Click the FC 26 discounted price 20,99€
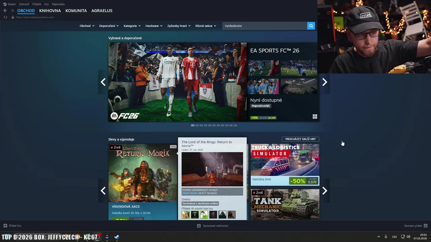Image resolution: width=431 pixels, height=242 pixels. (272, 118)
